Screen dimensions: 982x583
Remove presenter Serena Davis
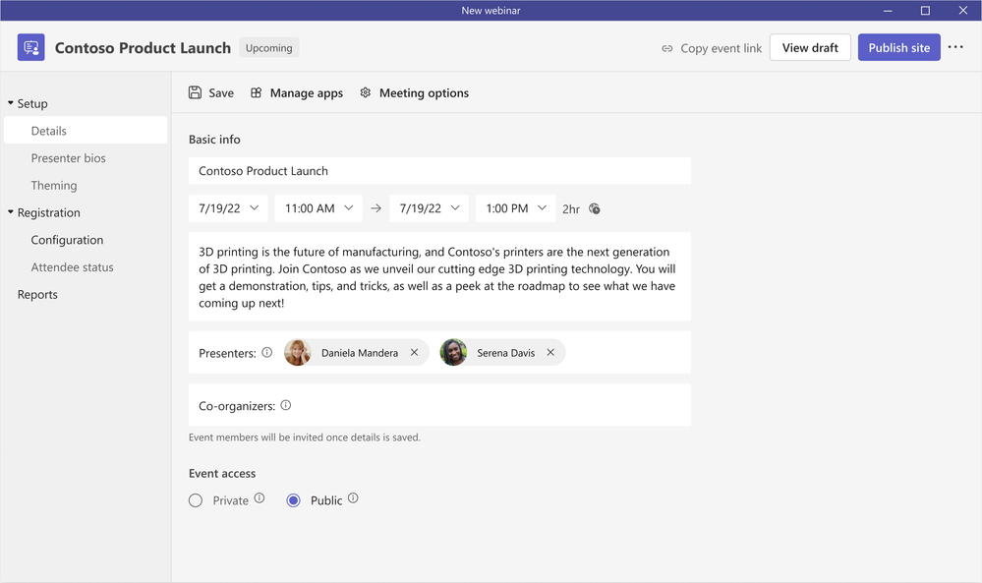pyautogui.click(x=550, y=353)
